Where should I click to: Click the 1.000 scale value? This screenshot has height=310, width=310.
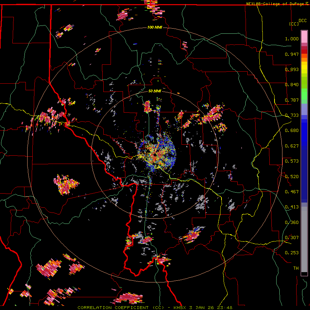292,39
